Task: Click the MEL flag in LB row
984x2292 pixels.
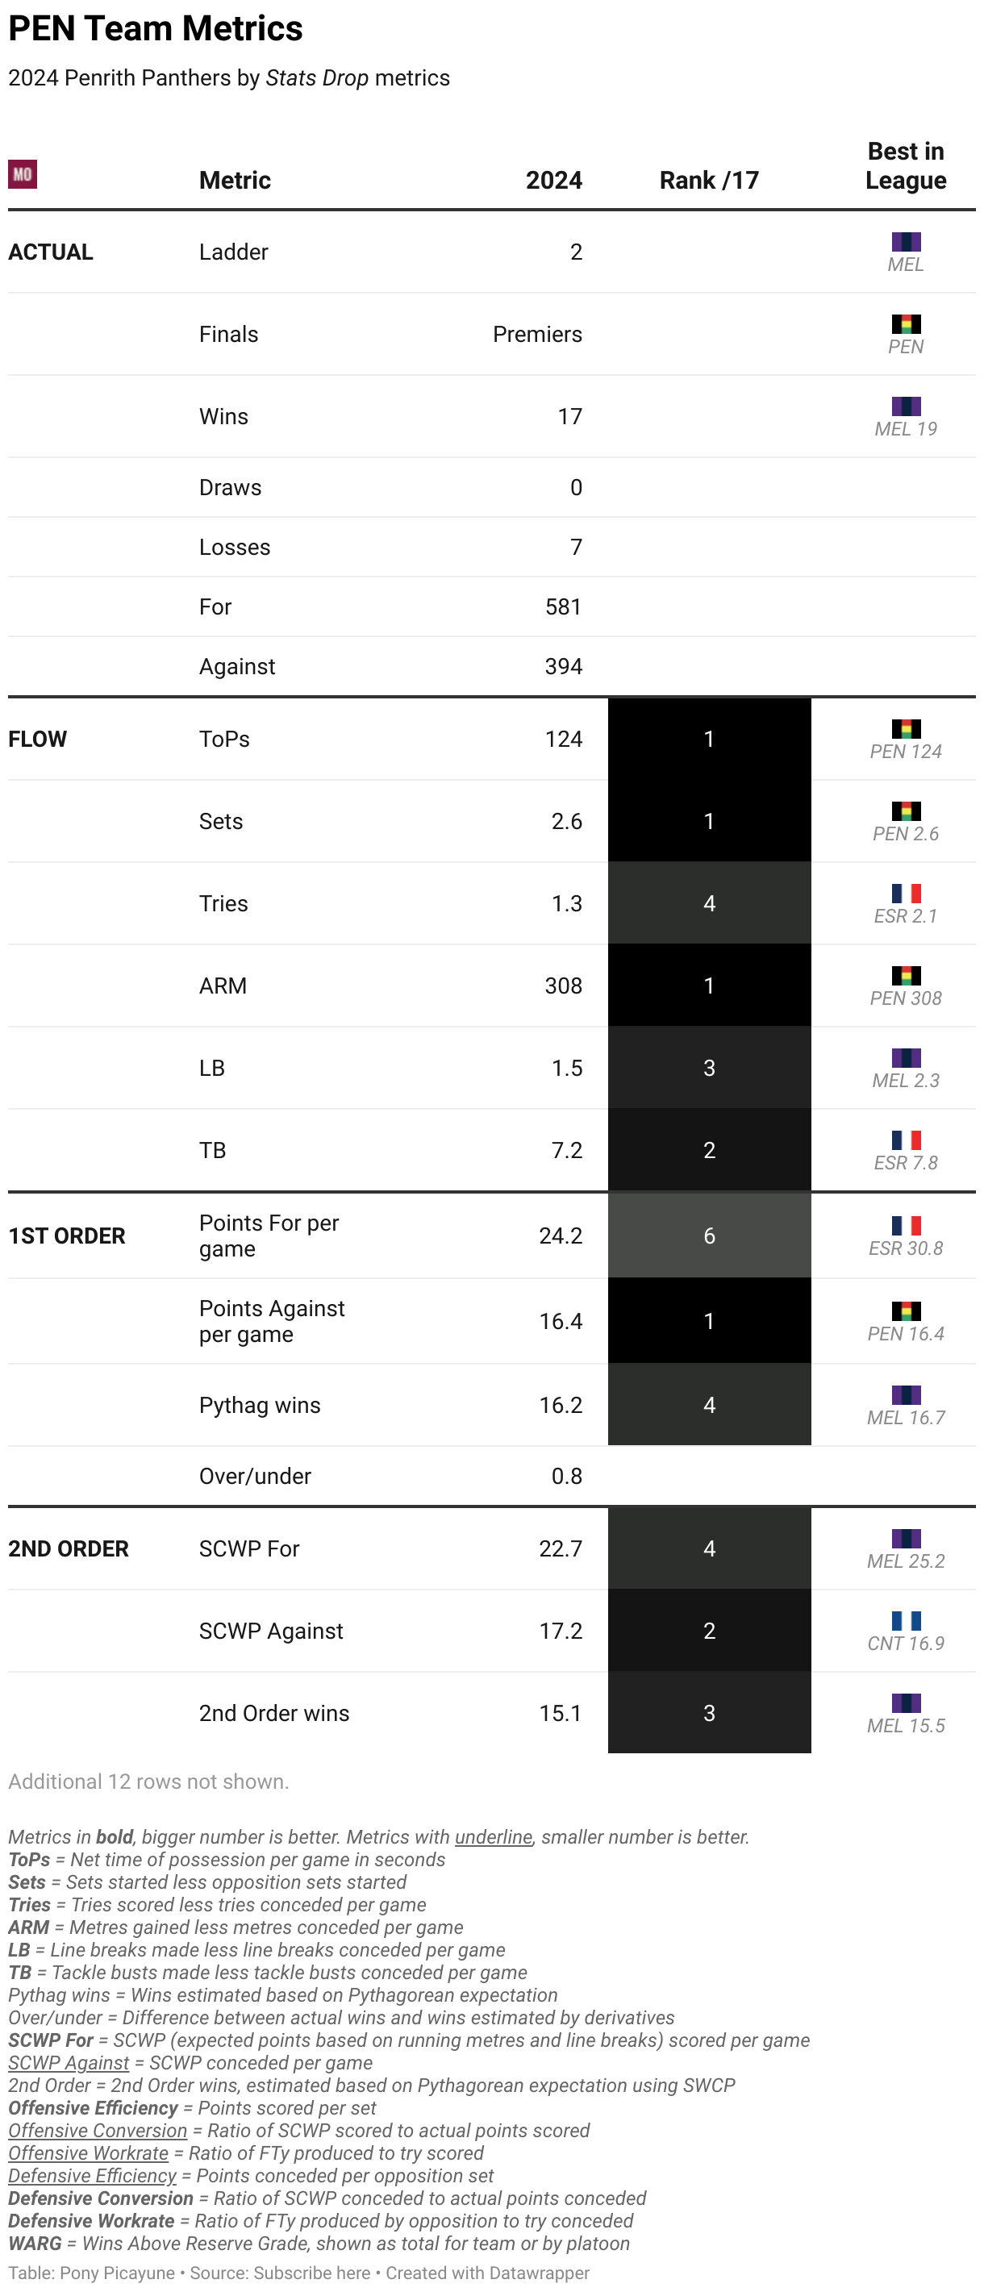Action: point(906,1058)
